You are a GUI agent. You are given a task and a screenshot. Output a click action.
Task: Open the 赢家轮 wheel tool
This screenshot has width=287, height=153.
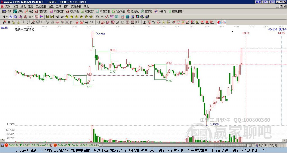pyautogui.click(x=147, y=11)
